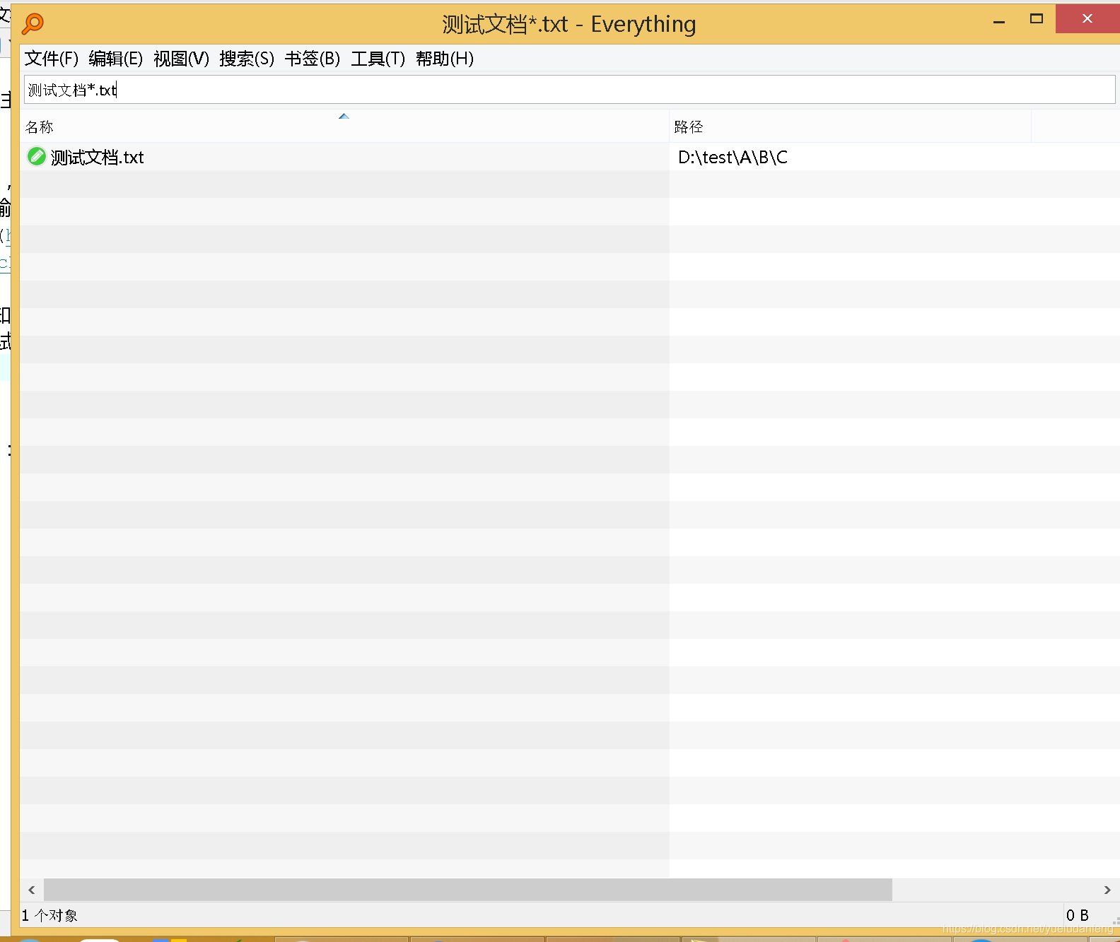
Task: Maximize the Everything window
Action: click(x=1037, y=19)
